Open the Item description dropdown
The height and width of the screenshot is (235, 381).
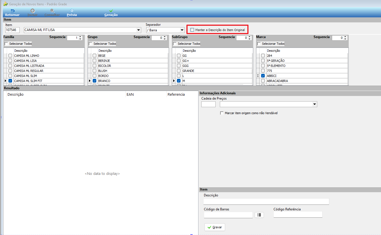click(138, 30)
